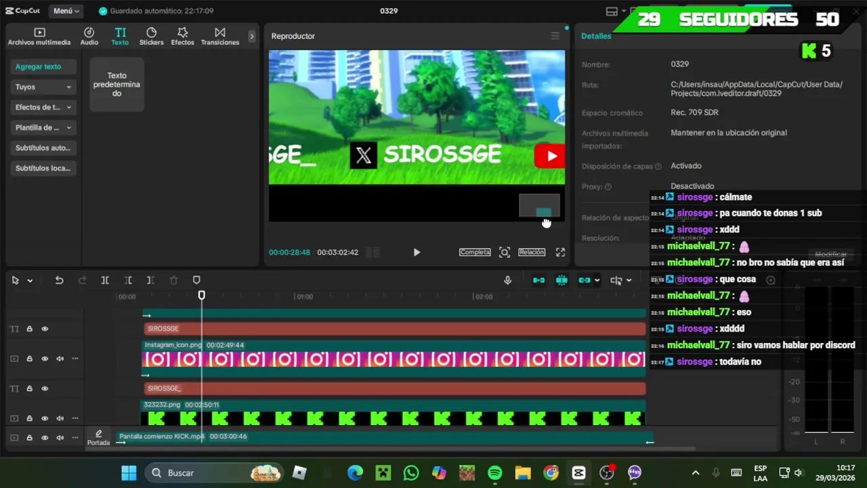Viewport: 867px width, 488px height.
Task: Select the Texto predeterminado thumbnail
Action: tap(117, 85)
